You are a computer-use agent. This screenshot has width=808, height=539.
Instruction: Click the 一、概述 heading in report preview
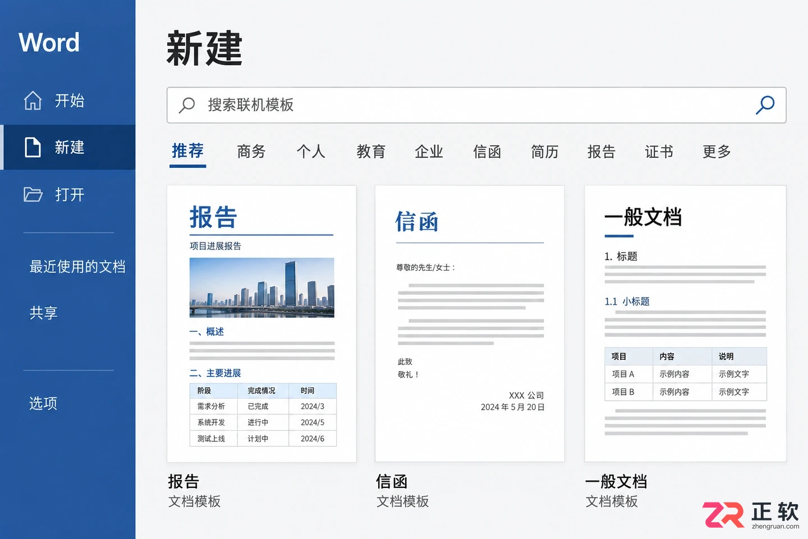[x=206, y=332]
